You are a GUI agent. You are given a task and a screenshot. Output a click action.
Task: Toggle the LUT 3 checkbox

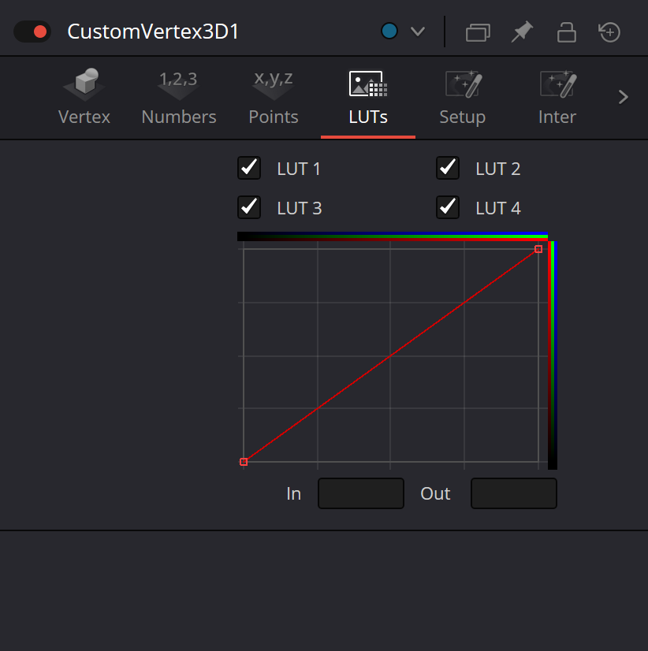tap(249, 207)
